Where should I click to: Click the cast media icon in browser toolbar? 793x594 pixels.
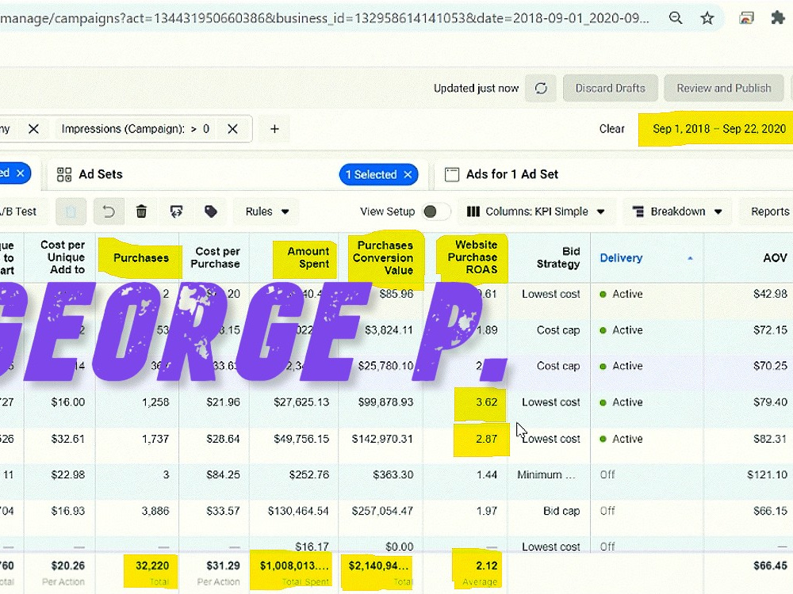point(746,18)
